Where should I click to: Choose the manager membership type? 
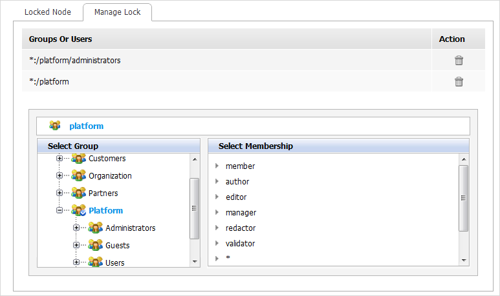click(x=241, y=213)
